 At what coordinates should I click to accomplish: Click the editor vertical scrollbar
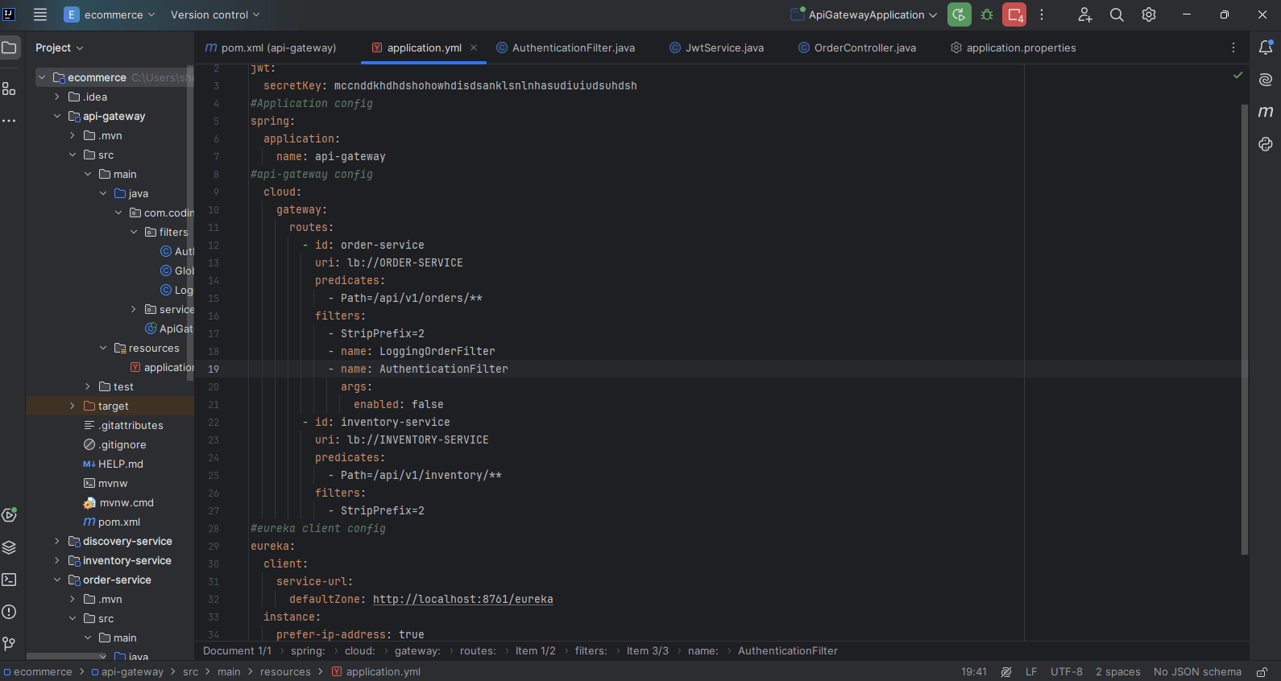(x=1245, y=330)
